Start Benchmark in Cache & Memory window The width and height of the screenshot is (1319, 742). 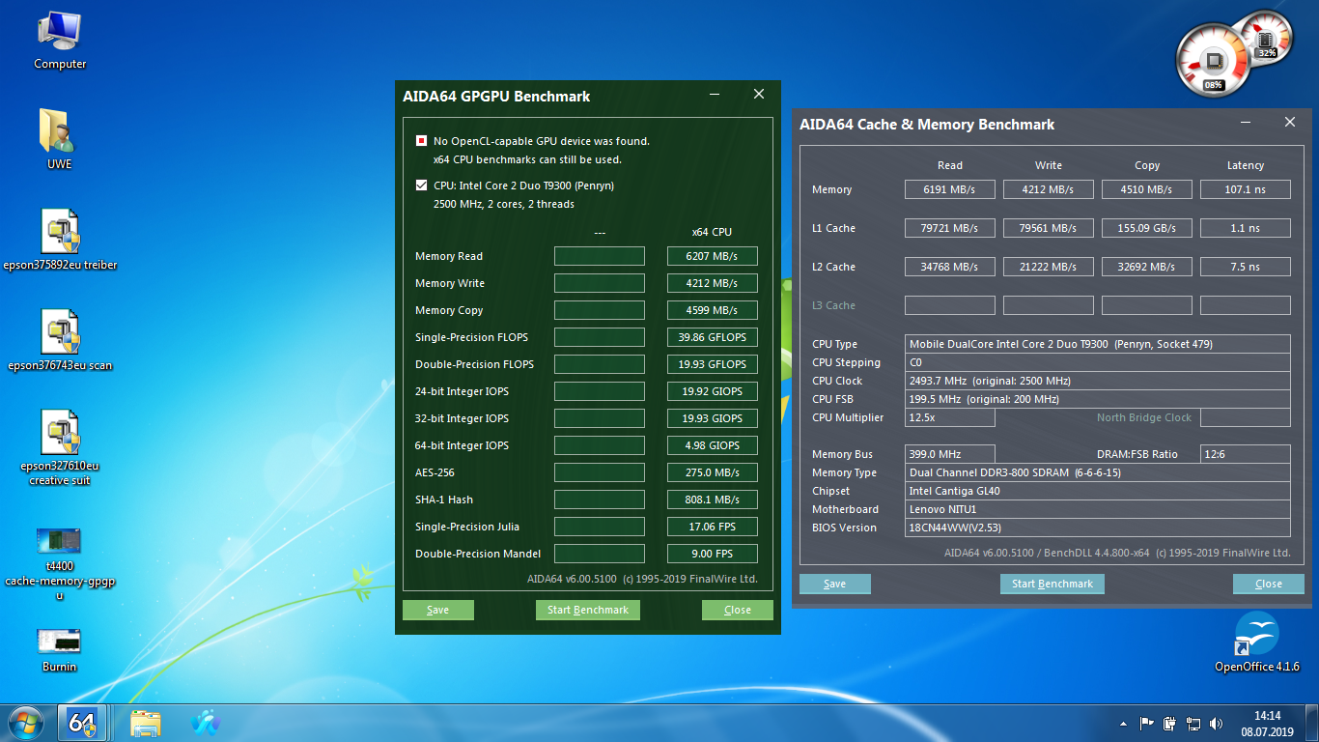pyautogui.click(x=1052, y=584)
